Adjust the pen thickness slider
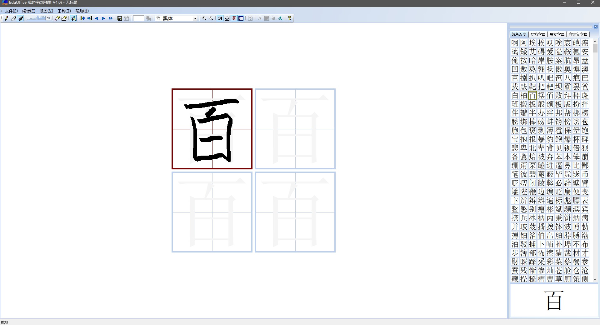The width and height of the screenshot is (600, 325). pos(37,18)
